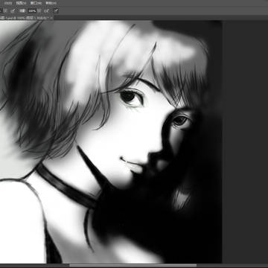
Task: Click the flow 100% value field
Action: tap(32, 11)
